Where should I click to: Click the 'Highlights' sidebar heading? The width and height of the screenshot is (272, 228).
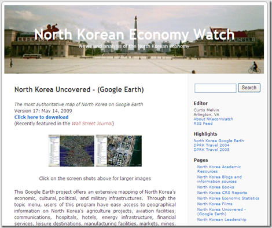[205, 134]
